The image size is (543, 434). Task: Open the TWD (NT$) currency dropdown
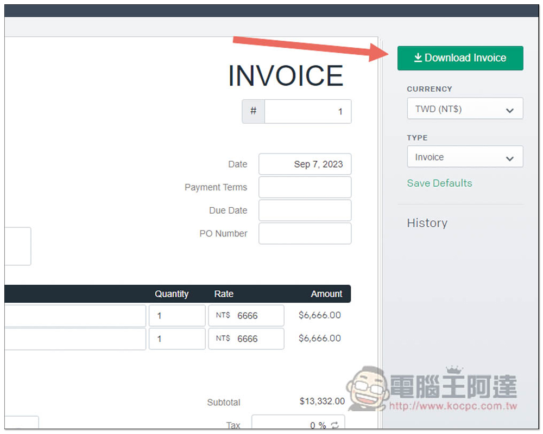[x=465, y=108]
